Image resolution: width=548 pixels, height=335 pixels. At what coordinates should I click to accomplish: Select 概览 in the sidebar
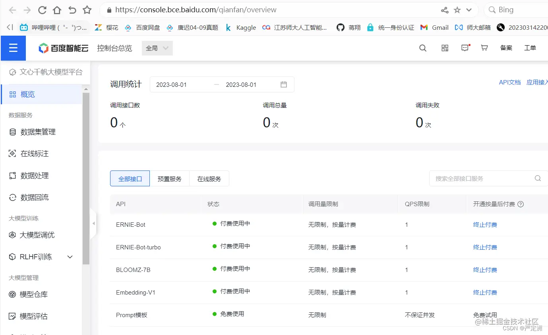(41, 94)
